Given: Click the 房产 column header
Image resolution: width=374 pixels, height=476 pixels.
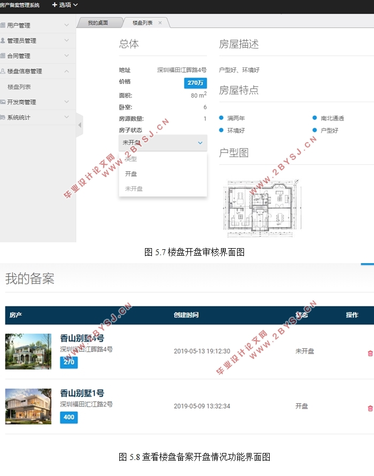Looking at the screenshot, I should coord(16,315).
